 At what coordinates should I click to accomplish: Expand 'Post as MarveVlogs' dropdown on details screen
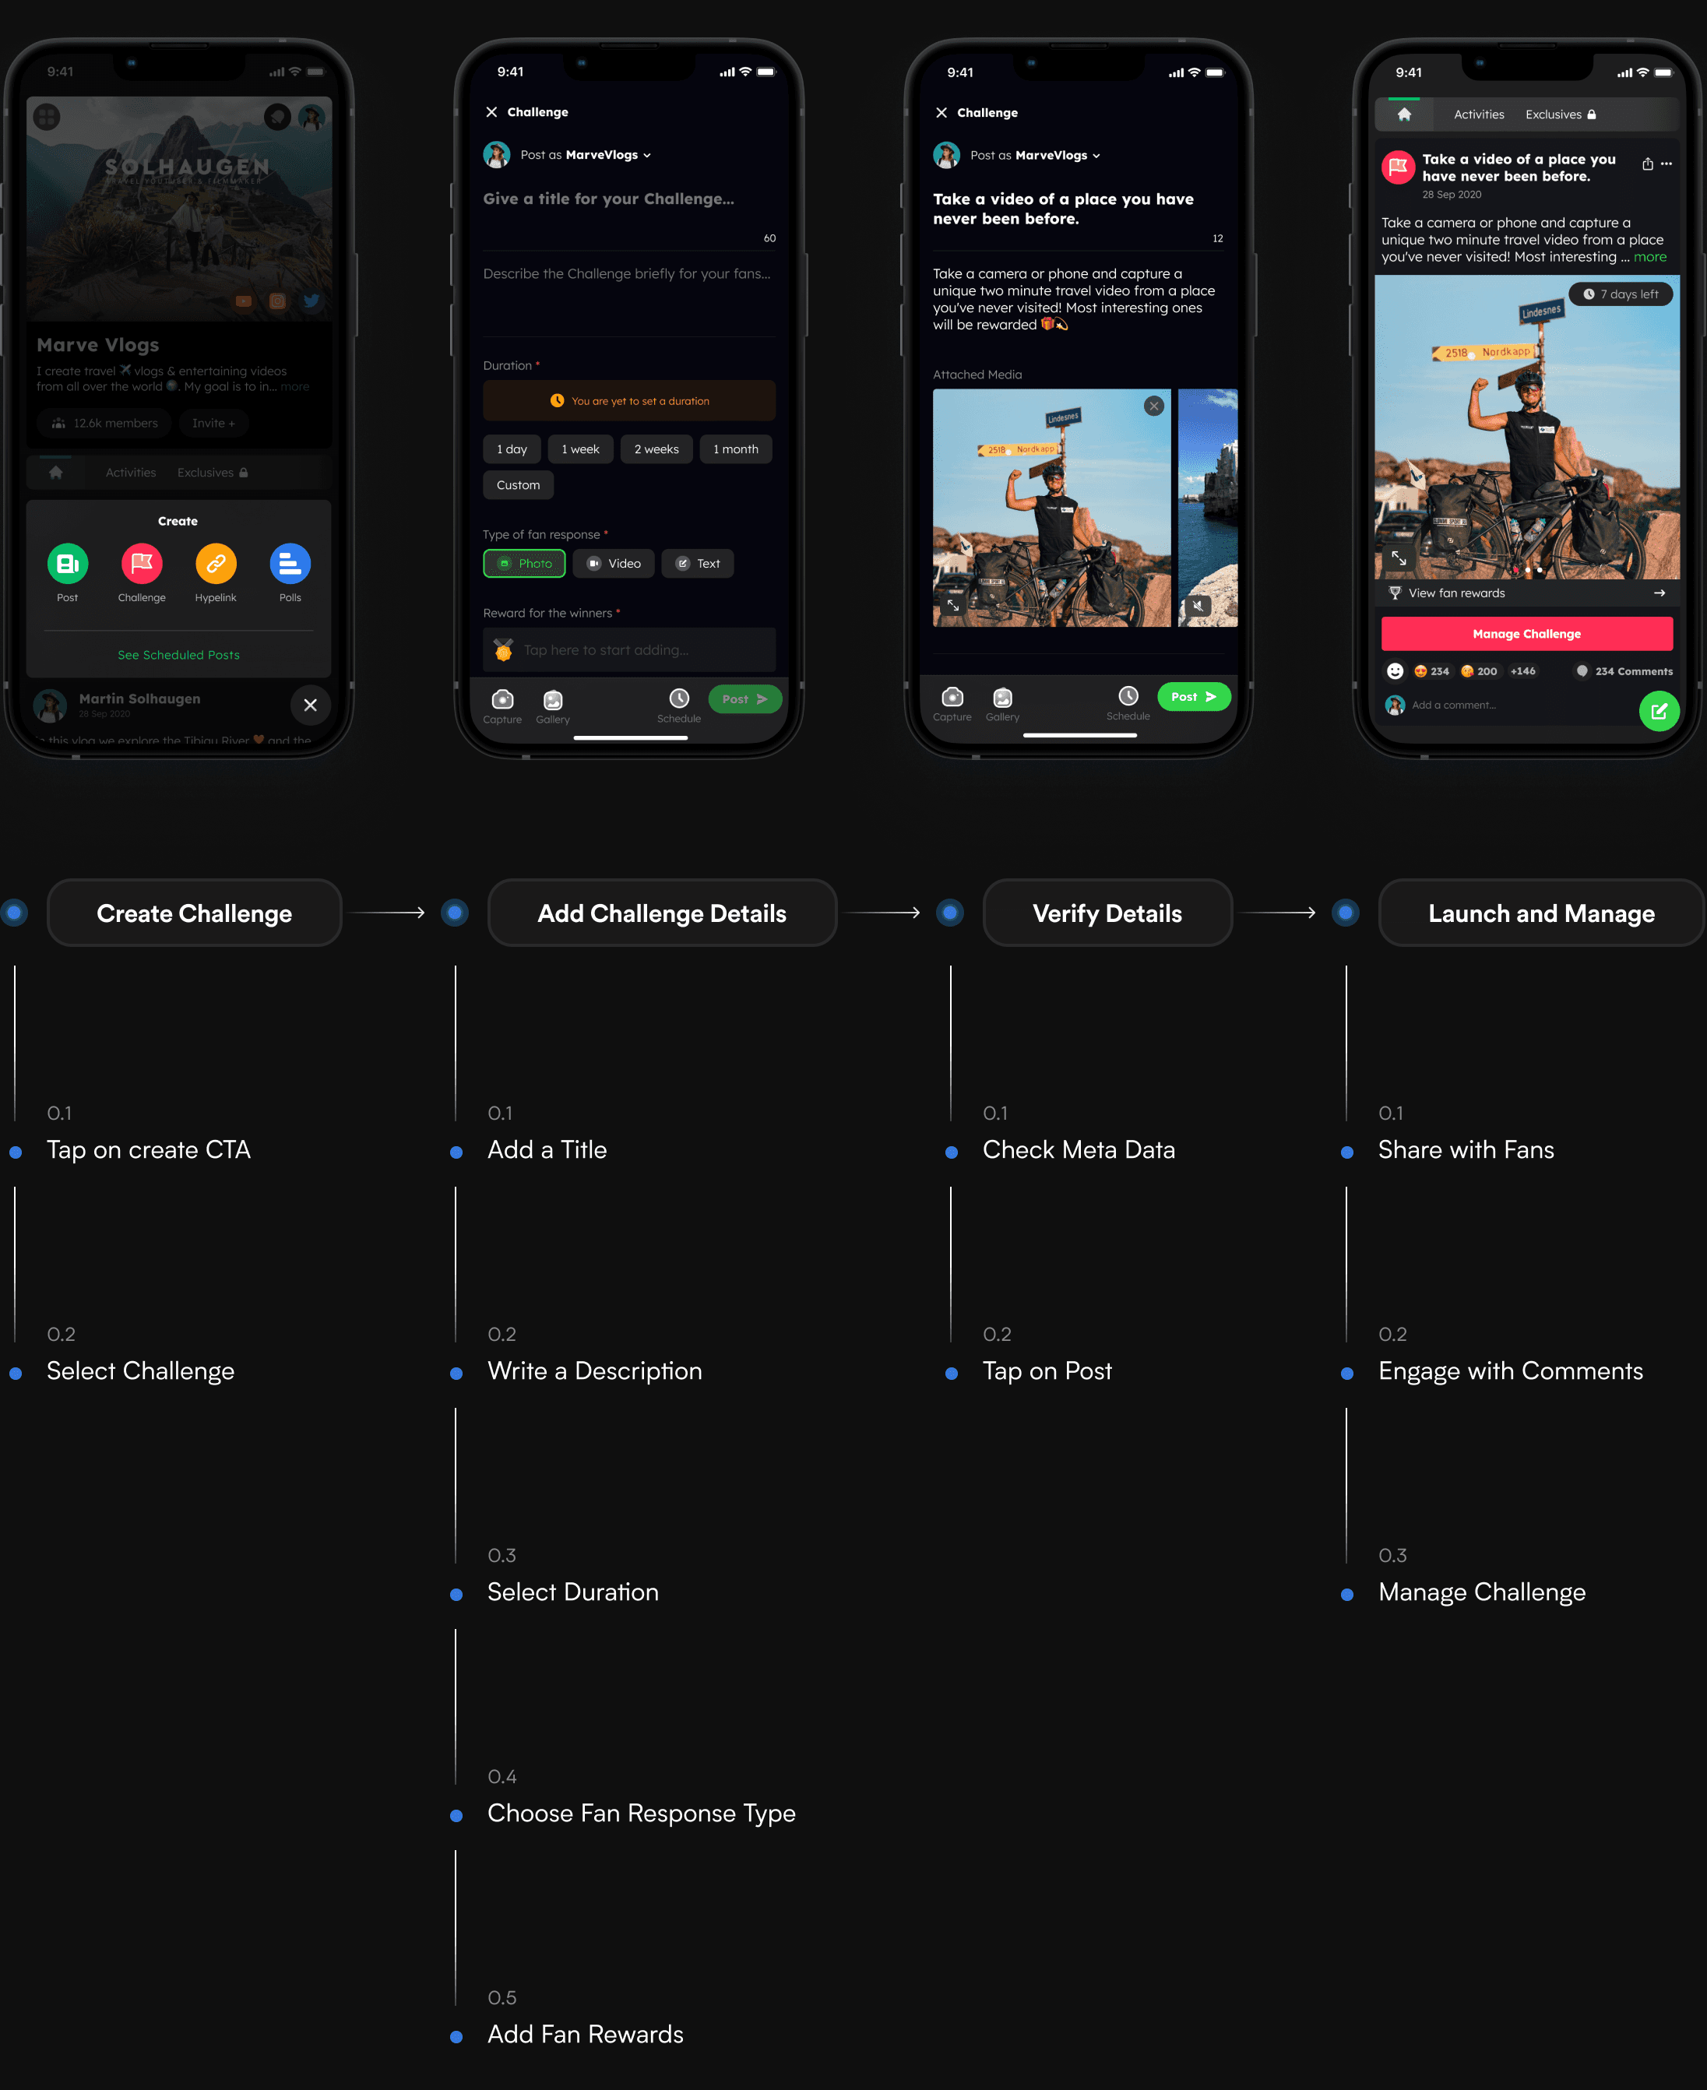(x=646, y=155)
